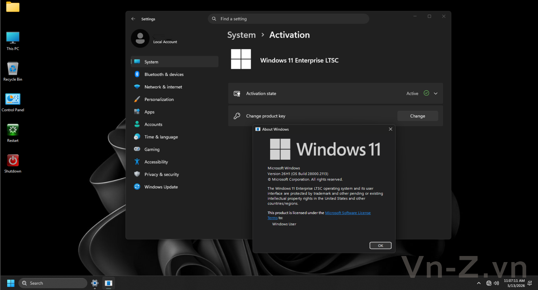Open the volume tray icon
538x290 pixels.
tap(496, 283)
